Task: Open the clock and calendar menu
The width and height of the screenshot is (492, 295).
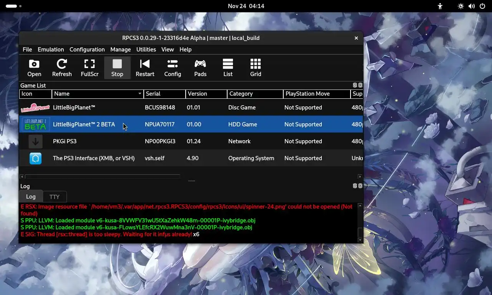Action: pos(246,6)
